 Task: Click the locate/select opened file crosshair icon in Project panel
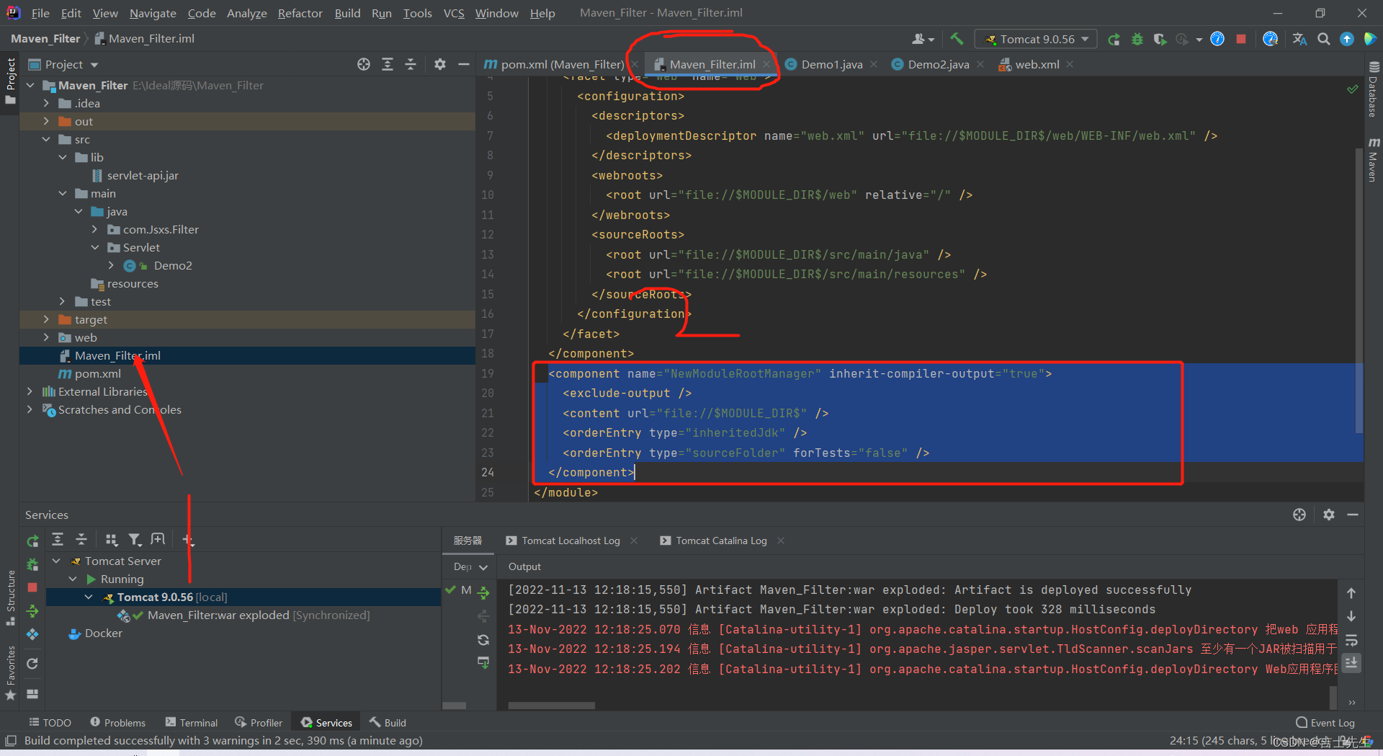(364, 64)
